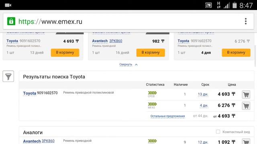The height and width of the screenshot is (144, 257).
Task: Click В корзину for Avantech 982 card
Action: [x=151, y=52]
